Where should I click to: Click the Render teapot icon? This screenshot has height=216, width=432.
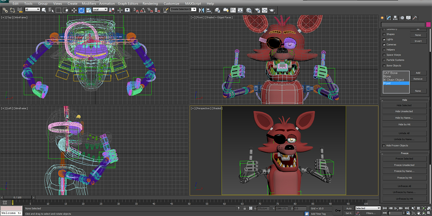[271, 10]
